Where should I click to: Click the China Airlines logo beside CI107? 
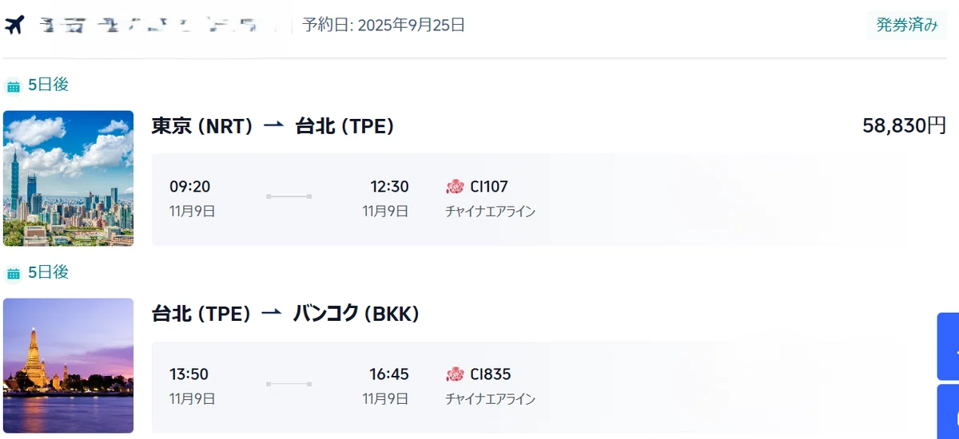(x=455, y=187)
